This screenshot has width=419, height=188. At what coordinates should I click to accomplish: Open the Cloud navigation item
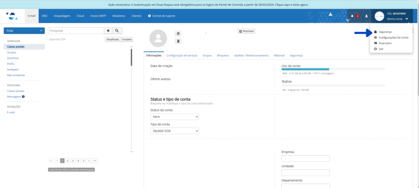tap(80, 16)
